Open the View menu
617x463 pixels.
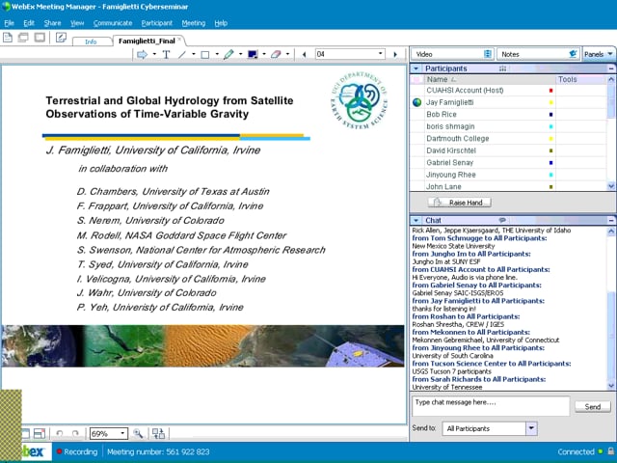pos(77,23)
